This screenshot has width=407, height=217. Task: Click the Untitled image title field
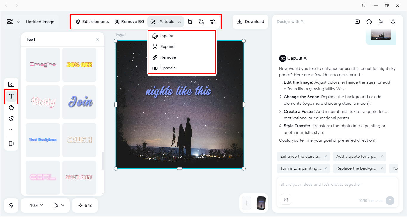pos(40,22)
